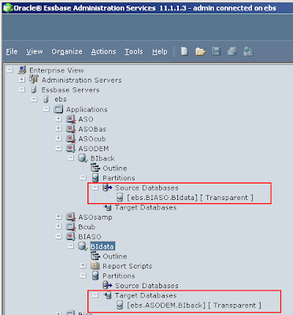The height and width of the screenshot is (315, 293).
Task: Expand the Report Scripts node
Action: (83, 265)
